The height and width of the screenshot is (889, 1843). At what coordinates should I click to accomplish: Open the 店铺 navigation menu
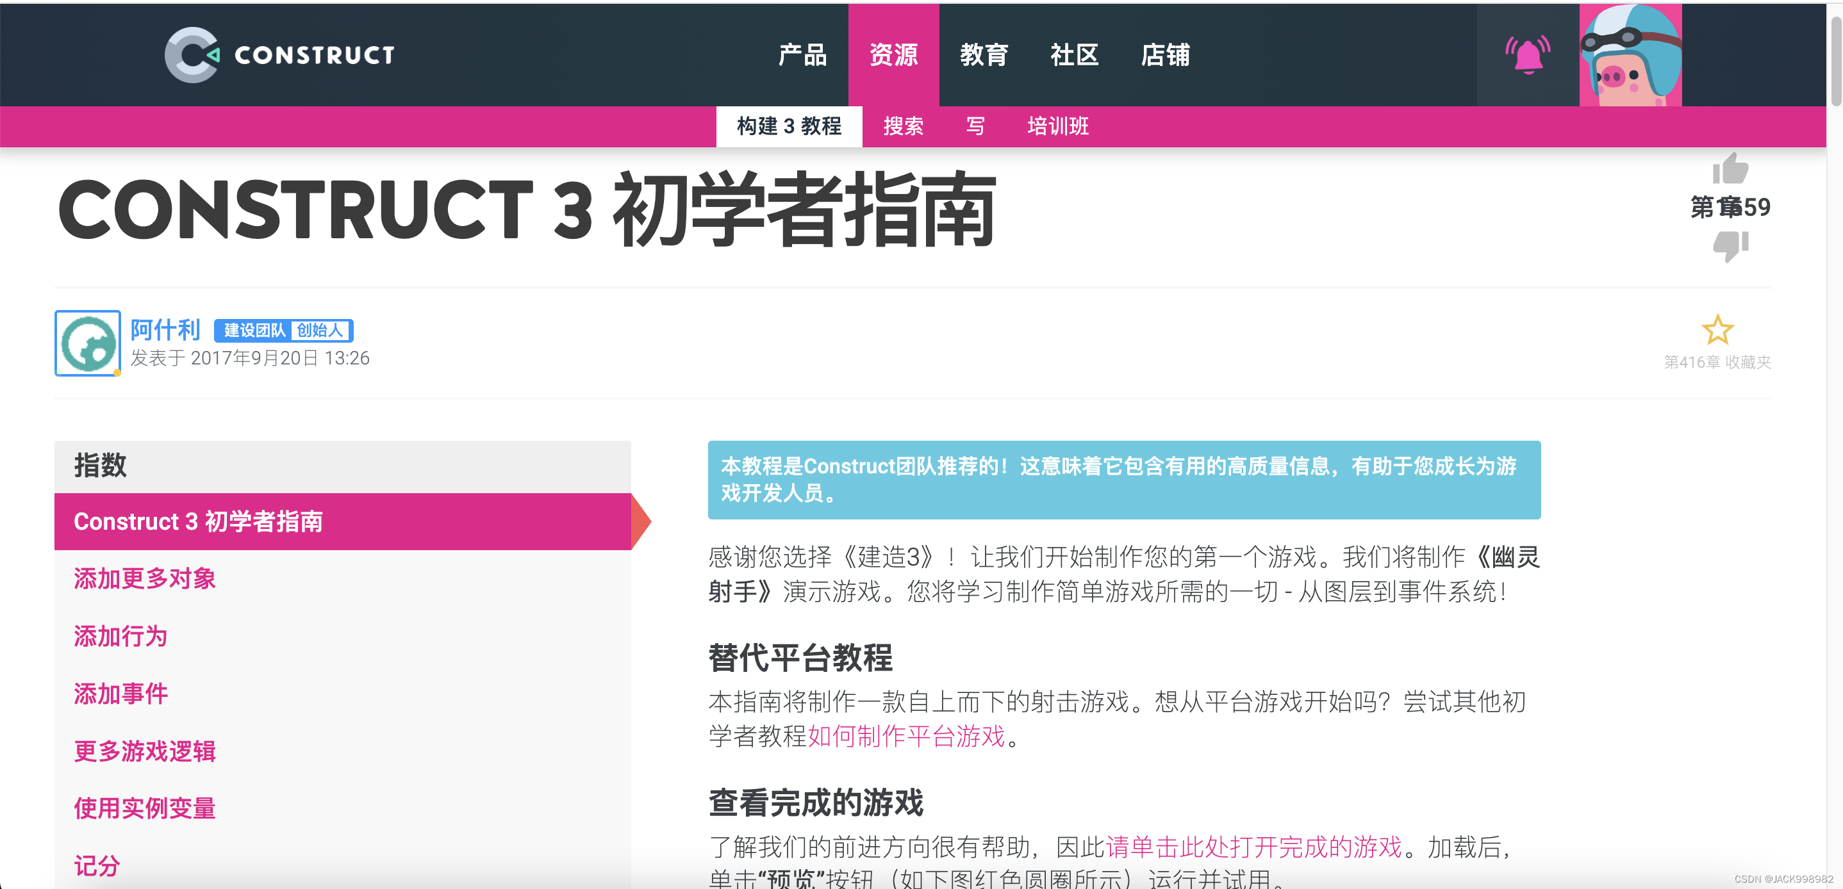click(x=1165, y=55)
